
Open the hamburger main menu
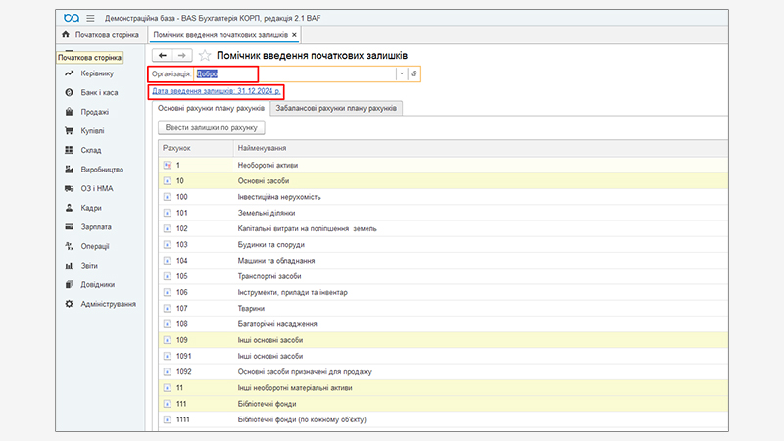(x=91, y=18)
